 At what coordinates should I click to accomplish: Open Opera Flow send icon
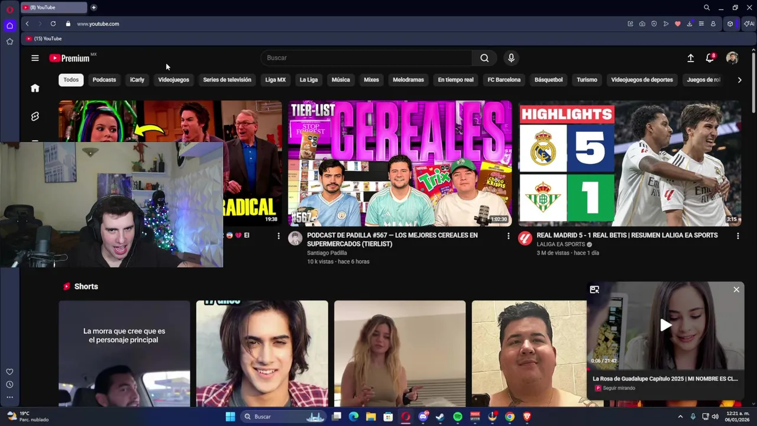(666, 24)
